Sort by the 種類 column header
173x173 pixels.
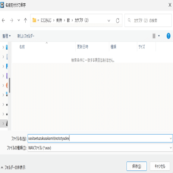pyautogui.click(x=123, y=47)
